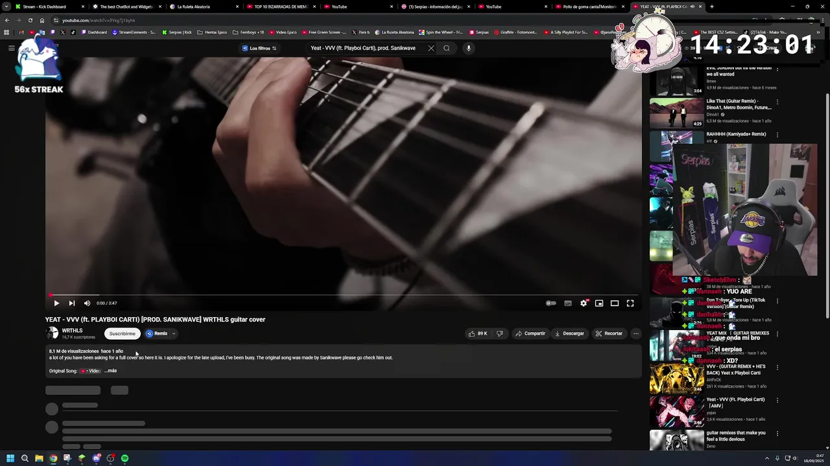Open options for EVIL JORDAN video

click(777, 69)
